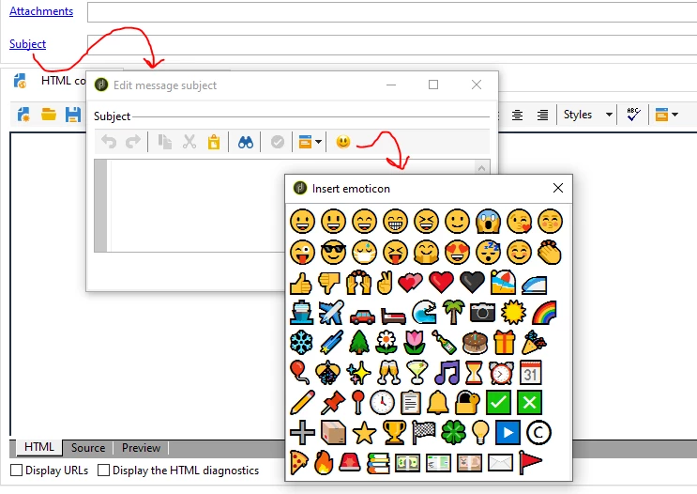Click the copy icon in subject toolbar
697x494 pixels.
(x=165, y=142)
